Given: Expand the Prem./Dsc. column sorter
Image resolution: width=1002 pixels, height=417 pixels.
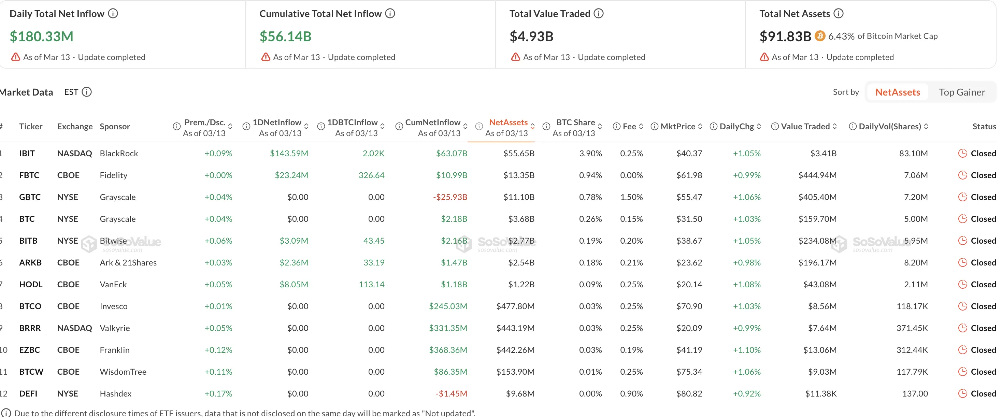Looking at the screenshot, I should pos(231,126).
